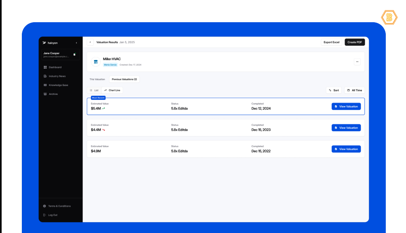Screen dimensions: 406x233
Task: Open the Dashboard sidebar item
Action: (55, 67)
